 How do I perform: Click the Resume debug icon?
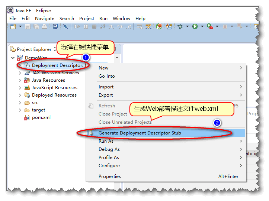[77, 26]
